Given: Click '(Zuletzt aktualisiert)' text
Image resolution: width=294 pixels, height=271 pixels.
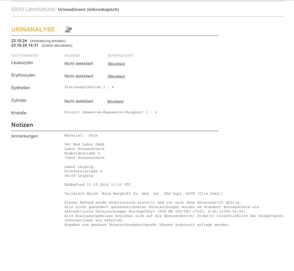Looking at the screenshot, I should 57,45.
